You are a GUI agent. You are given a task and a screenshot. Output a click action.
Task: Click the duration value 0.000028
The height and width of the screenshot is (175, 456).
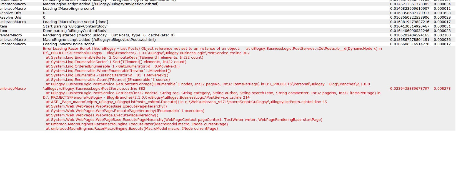click(x=442, y=31)
